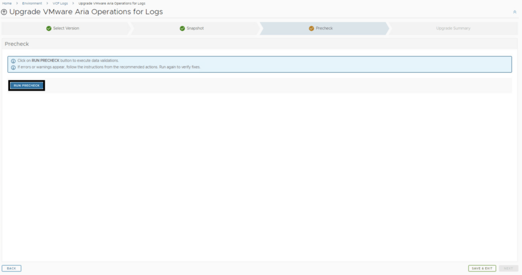Open Environment breadcrumb link

coord(32,4)
